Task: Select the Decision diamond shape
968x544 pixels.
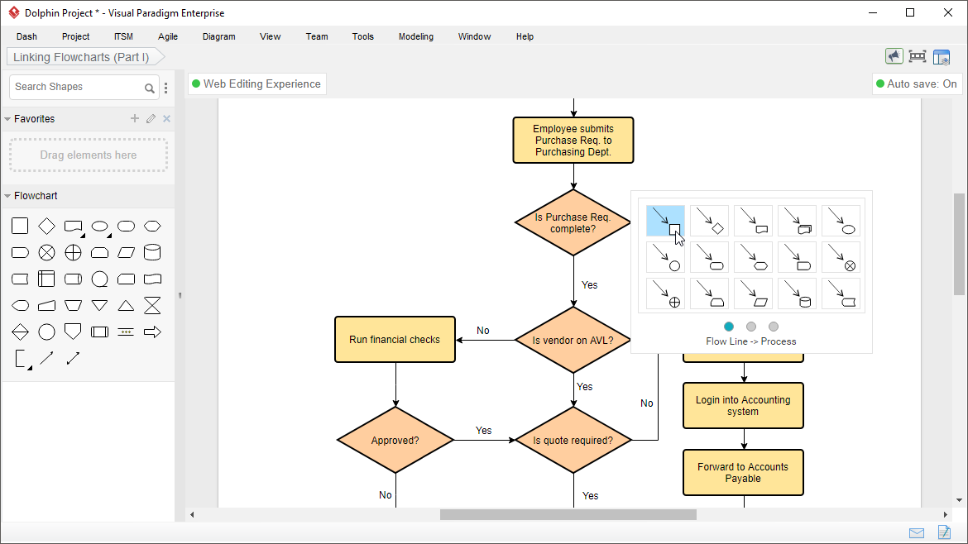Action: (46, 226)
